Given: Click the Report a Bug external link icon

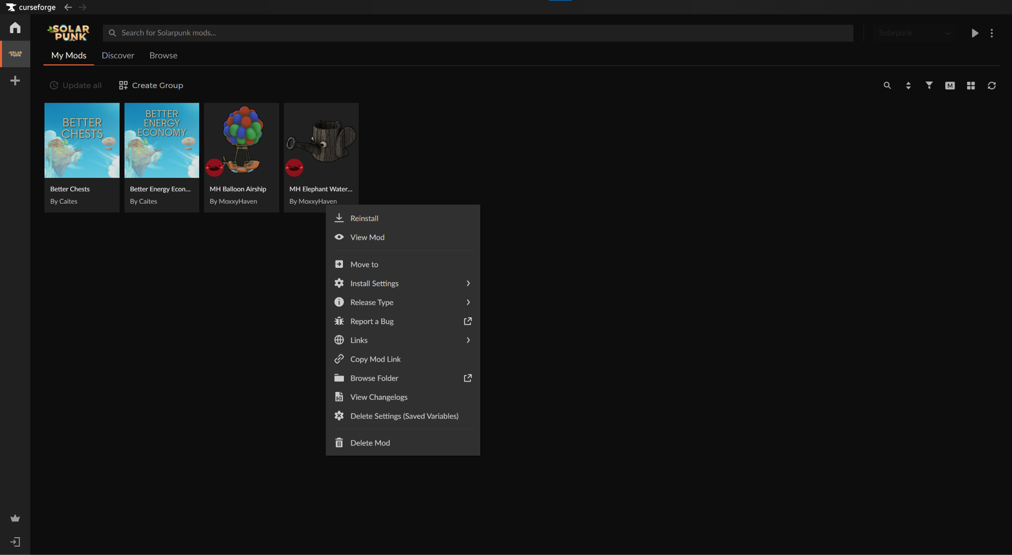Looking at the screenshot, I should (x=468, y=321).
